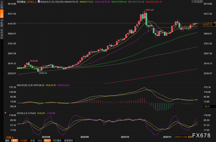Switch to the 分时图 side tab
Screen dimensions: 216x142
[x=2, y=5]
